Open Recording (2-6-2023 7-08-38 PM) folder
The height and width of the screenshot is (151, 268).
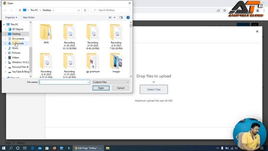[x=116, y=37]
